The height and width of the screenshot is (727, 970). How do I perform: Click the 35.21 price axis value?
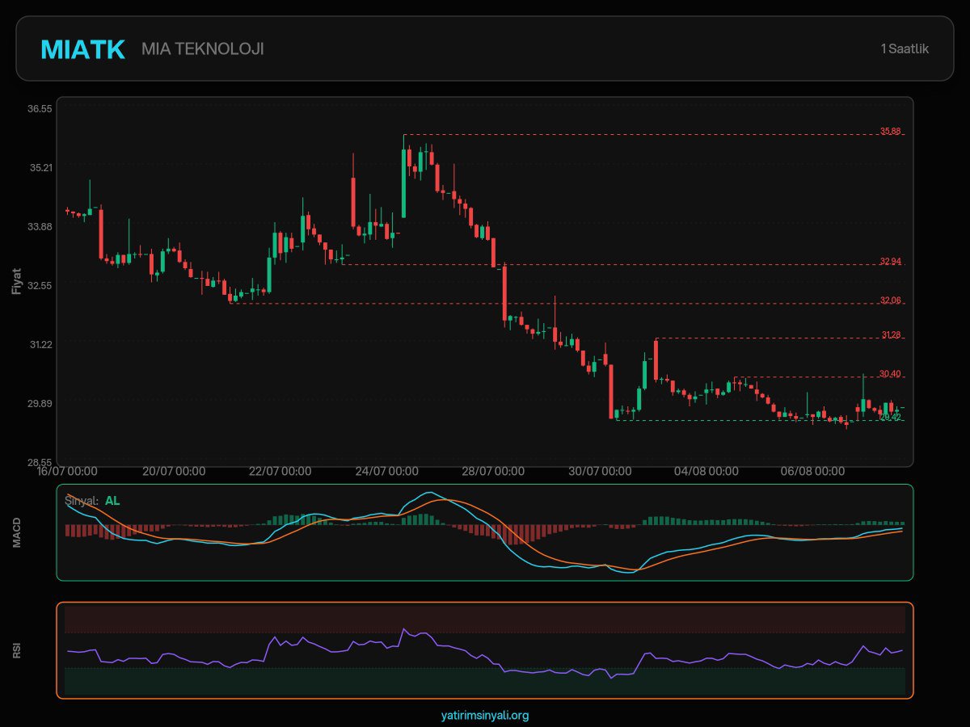pyautogui.click(x=41, y=167)
